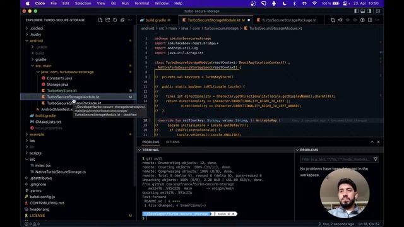
Task: Switch to the GITLENS panel tab
Action: (172, 142)
